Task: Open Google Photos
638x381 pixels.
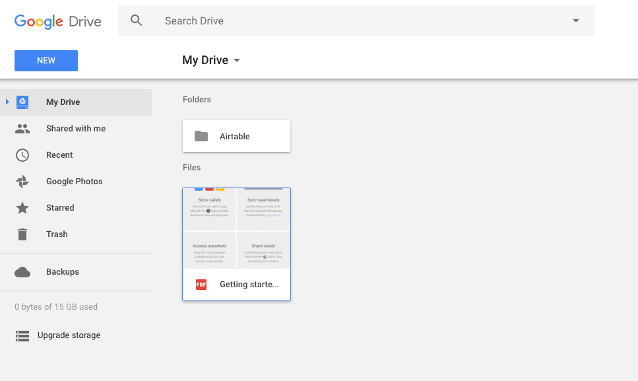Action: (x=74, y=182)
